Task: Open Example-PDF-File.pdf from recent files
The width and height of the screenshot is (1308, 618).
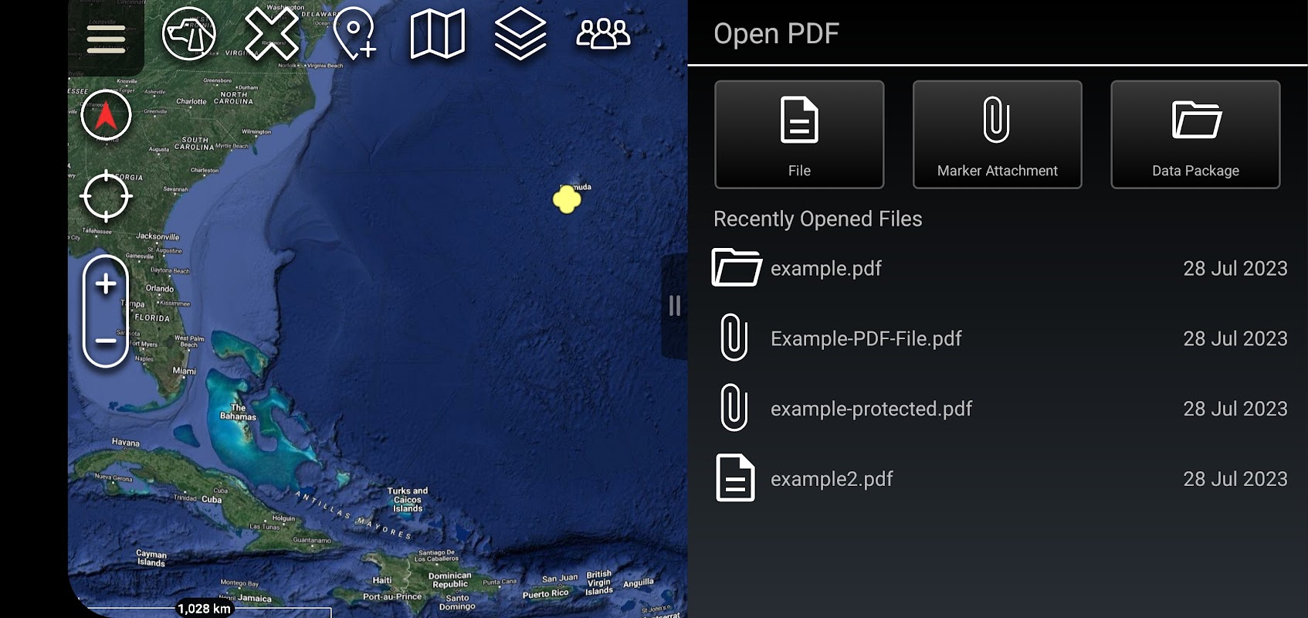Action: tap(998, 338)
